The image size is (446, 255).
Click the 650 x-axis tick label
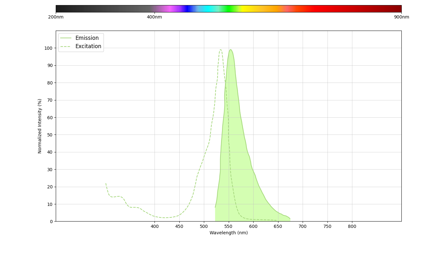click(278, 226)
